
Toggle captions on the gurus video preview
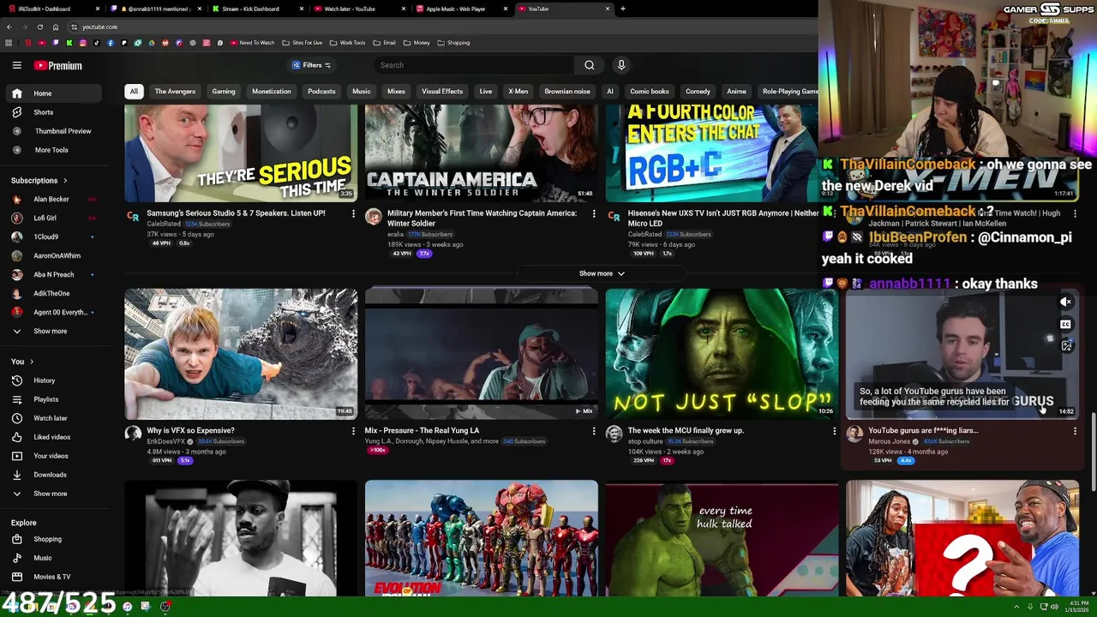(x=1065, y=324)
